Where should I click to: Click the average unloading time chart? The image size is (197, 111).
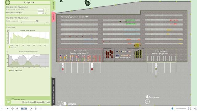tap(29, 38)
